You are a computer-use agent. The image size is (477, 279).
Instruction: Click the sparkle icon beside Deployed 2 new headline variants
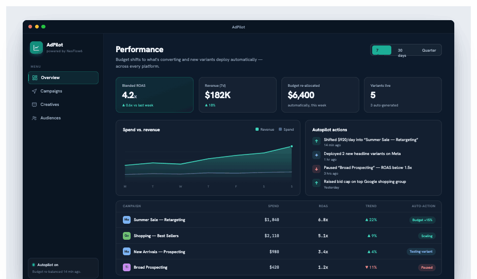[x=316, y=155]
